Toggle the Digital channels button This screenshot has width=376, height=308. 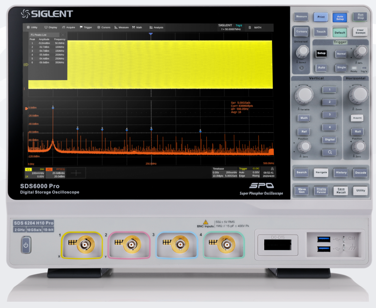(x=330, y=140)
